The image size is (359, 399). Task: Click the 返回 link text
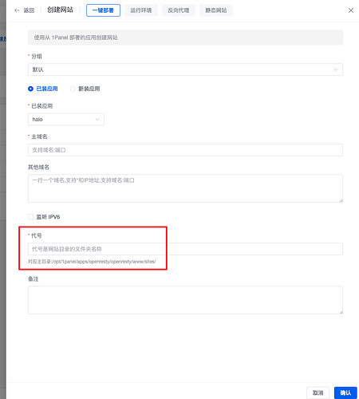(29, 10)
